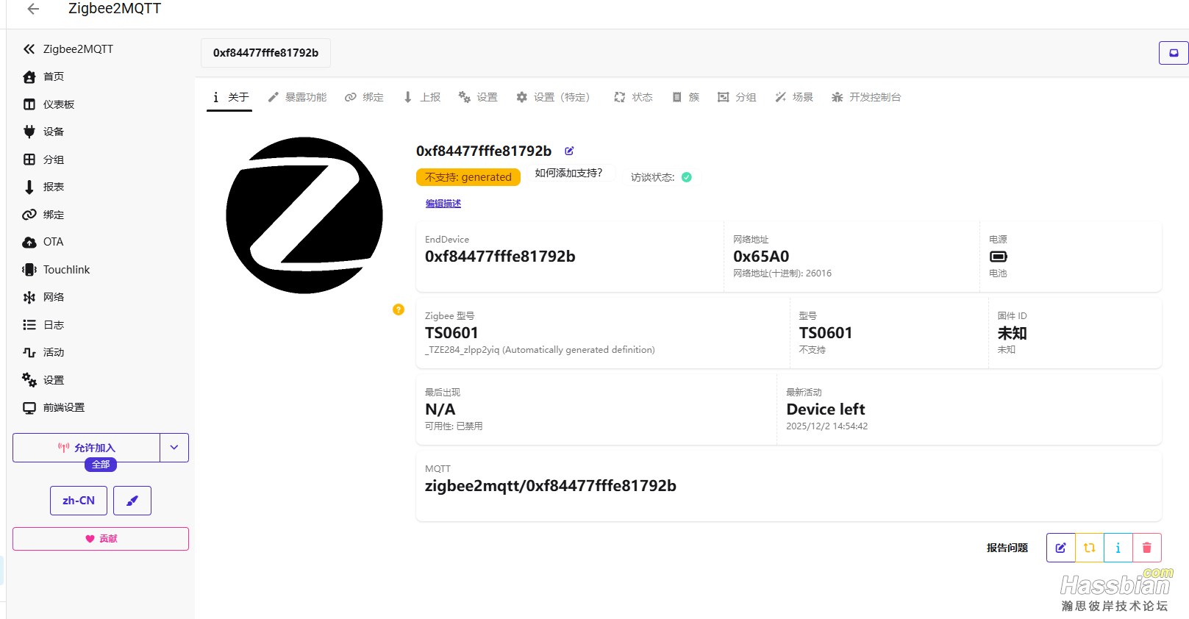Viewport: 1189px width, 619px height.
Task: Click the blue interview device info icon
Action: 1118,548
